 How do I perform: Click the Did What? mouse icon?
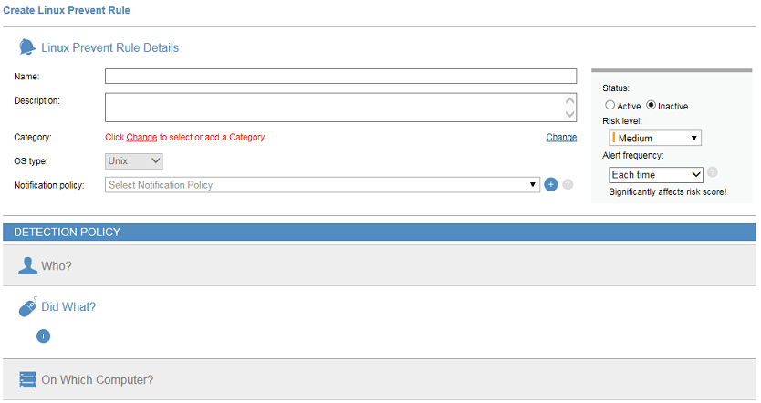[x=27, y=307]
